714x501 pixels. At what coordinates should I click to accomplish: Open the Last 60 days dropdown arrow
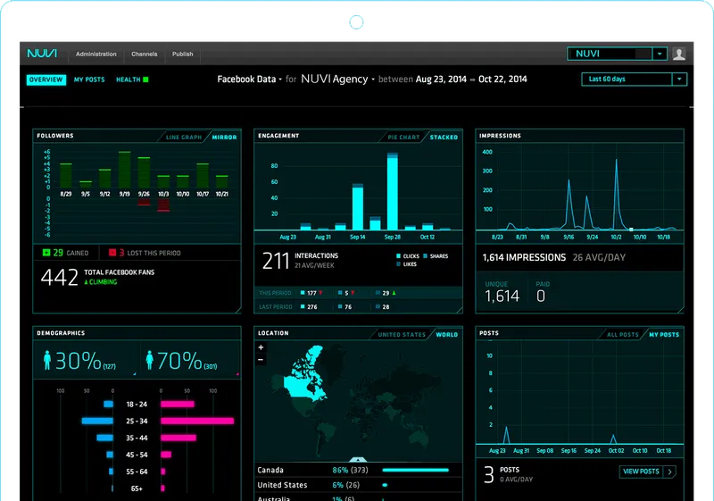click(679, 79)
